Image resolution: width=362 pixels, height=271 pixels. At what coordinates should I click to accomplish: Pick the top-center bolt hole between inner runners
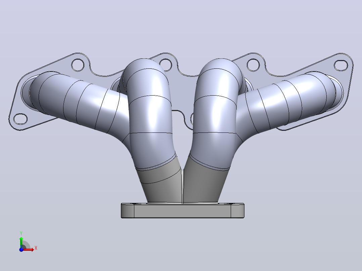coord(166,65)
